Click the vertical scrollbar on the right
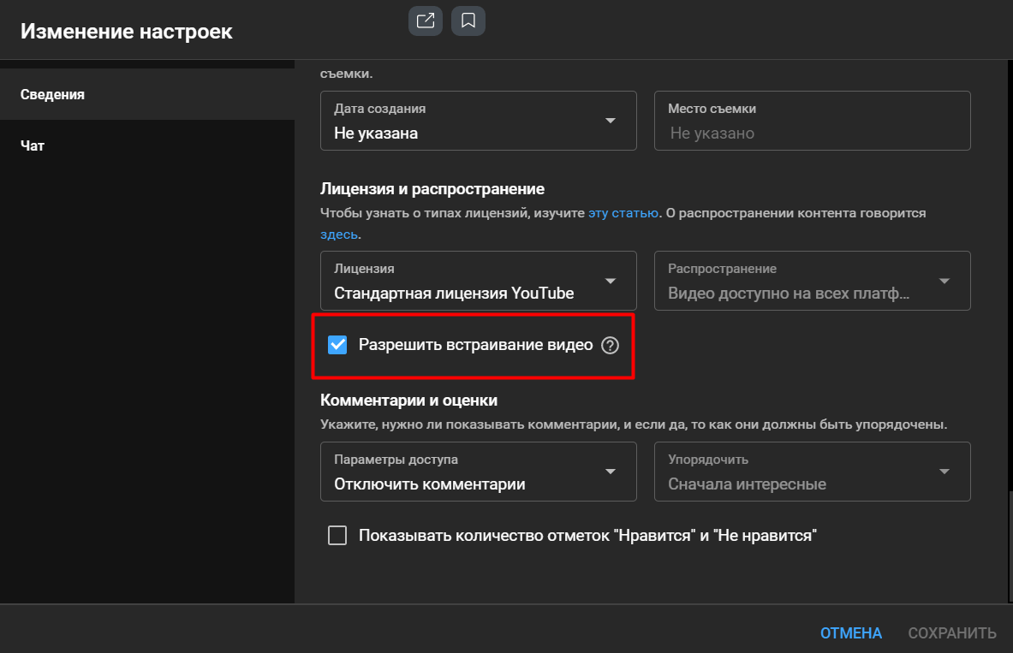The height and width of the screenshot is (653, 1013). pos(1009,548)
